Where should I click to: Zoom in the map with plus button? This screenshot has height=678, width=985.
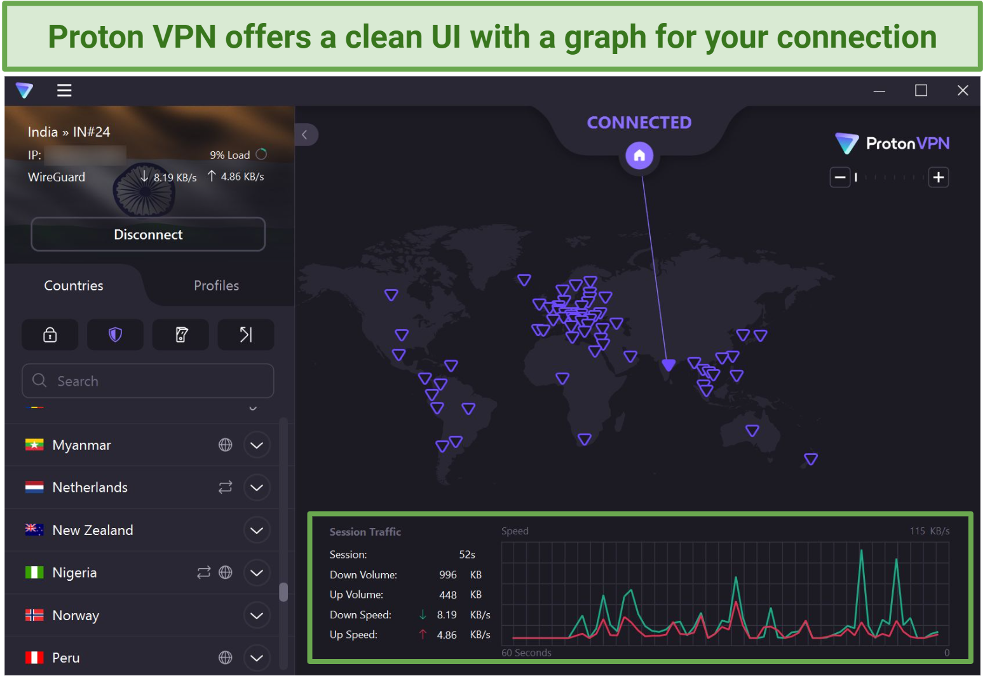tap(939, 177)
